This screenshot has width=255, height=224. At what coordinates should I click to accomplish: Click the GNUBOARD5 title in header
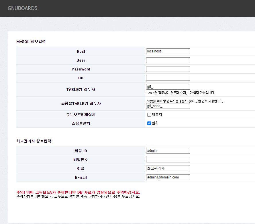coord(22,8)
